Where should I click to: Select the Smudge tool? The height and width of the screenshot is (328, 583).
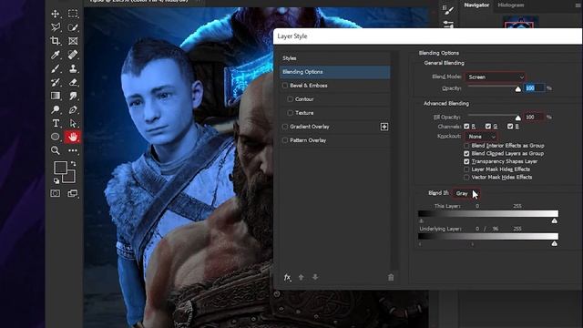point(73,96)
